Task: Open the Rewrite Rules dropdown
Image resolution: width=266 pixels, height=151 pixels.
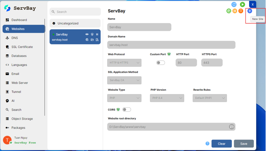Action: [x=210, y=98]
